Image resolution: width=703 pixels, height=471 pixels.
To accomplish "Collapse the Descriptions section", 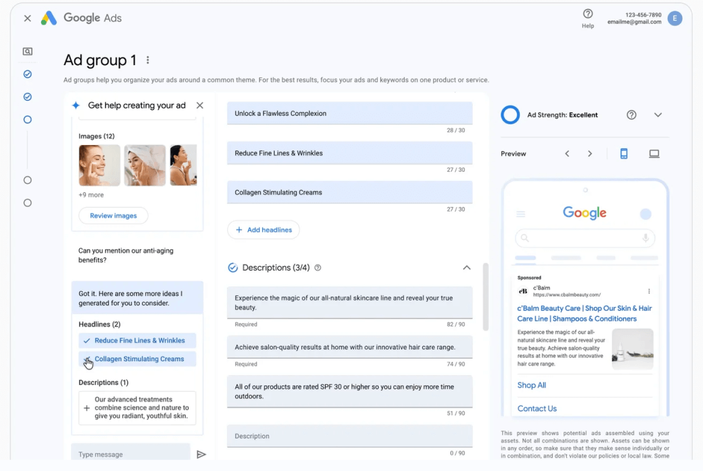I will (467, 268).
